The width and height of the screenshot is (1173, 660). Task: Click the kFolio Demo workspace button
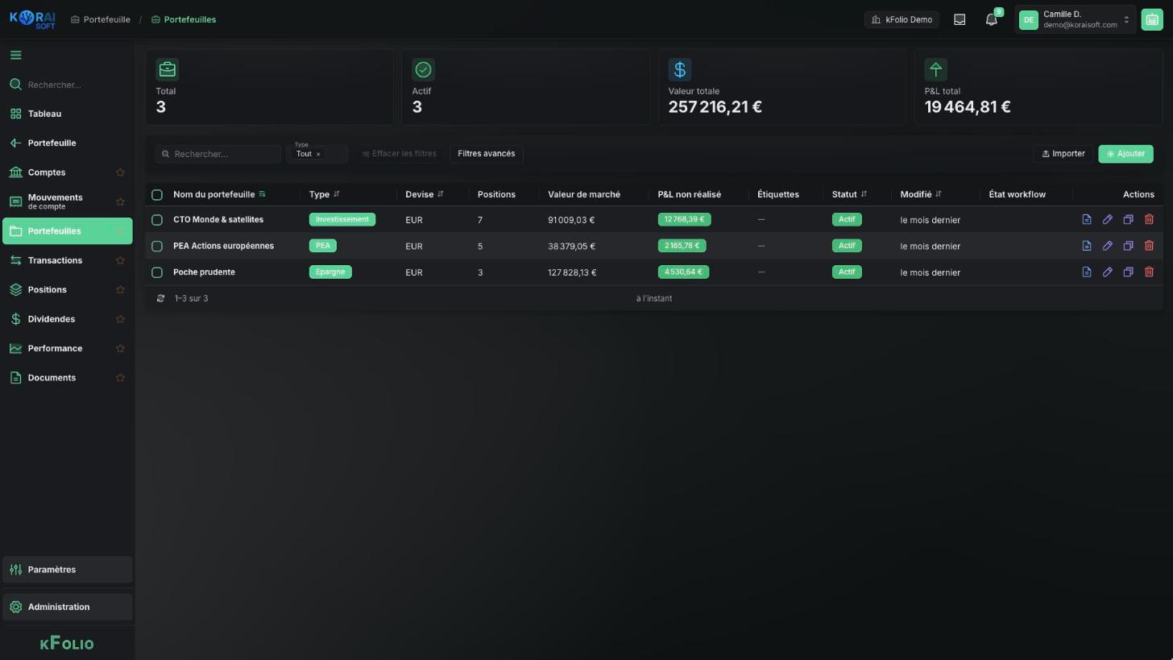[902, 19]
